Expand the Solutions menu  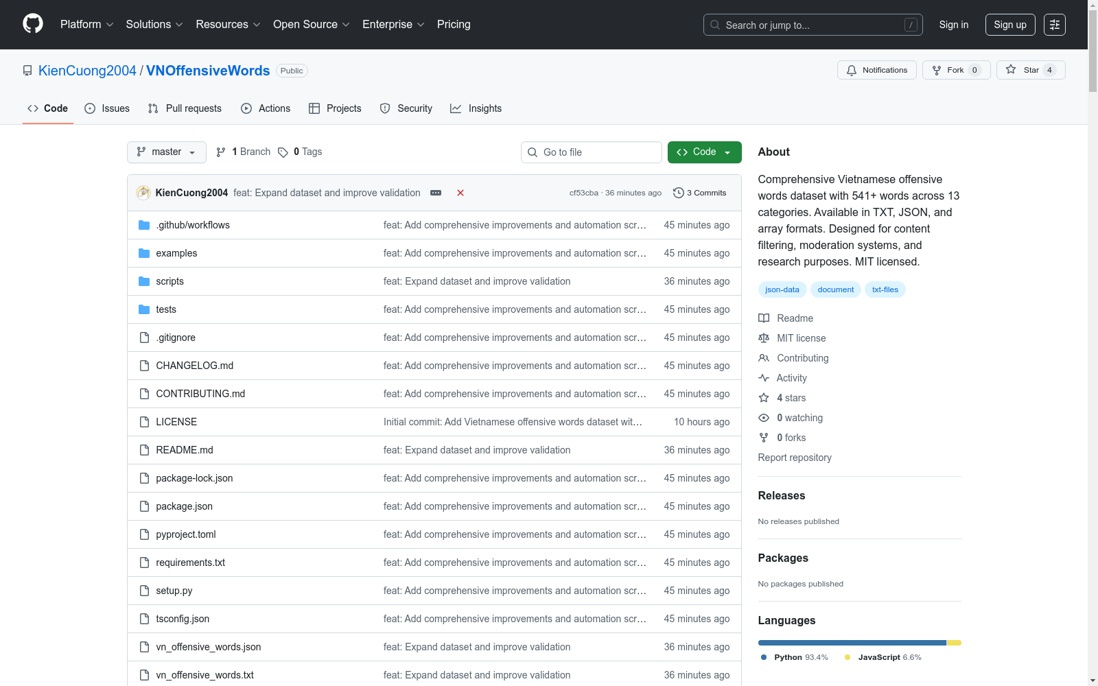154,25
